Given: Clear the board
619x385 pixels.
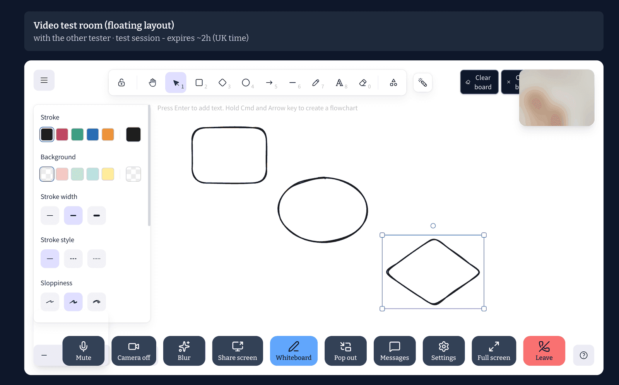Looking at the screenshot, I should [x=479, y=82].
